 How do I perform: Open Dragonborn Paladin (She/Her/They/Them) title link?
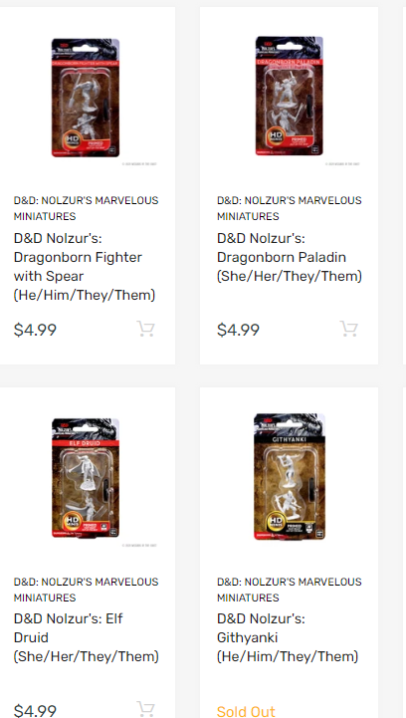point(290,257)
